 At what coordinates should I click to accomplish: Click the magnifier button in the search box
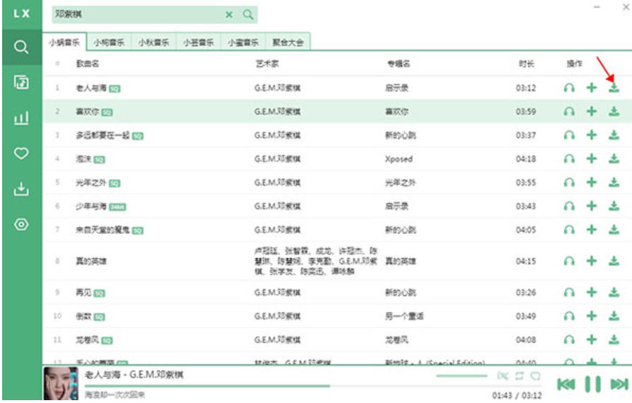tap(247, 14)
